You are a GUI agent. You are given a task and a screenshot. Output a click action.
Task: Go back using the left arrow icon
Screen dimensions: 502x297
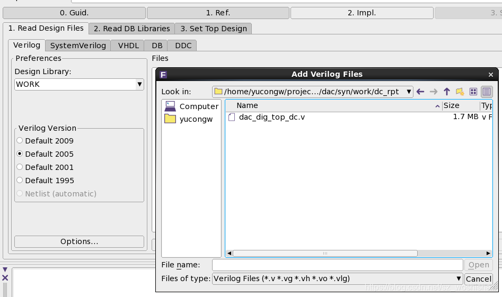pyautogui.click(x=420, y=92)
